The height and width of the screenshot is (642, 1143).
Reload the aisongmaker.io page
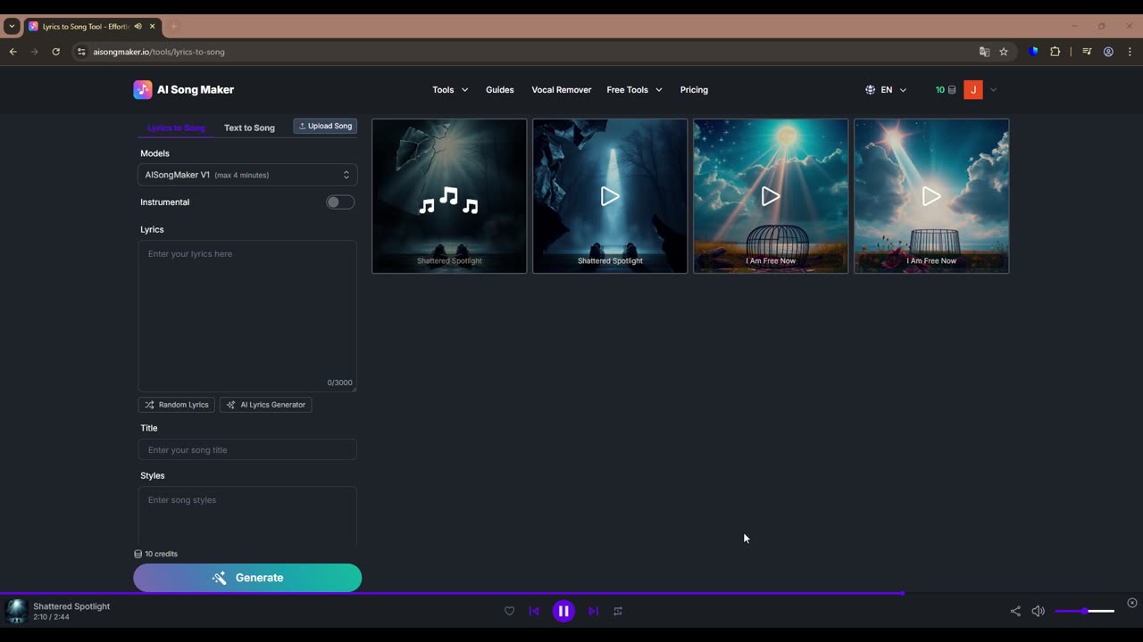tap(55, 52)
